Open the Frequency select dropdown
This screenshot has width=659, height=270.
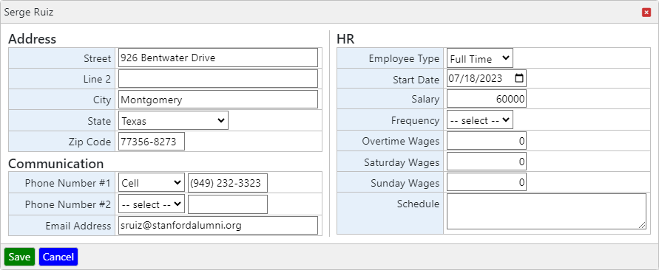pyautogui.click(x=479, y=120)
